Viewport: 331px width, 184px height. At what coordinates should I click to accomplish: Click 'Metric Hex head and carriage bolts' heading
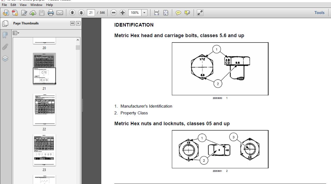(179, 35)
